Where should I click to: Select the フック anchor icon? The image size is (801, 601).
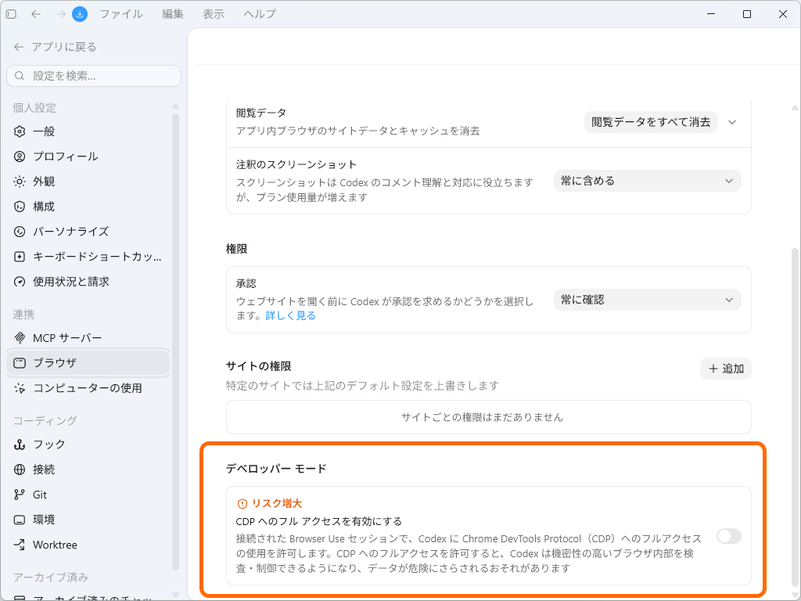click(x=20, y=444)
